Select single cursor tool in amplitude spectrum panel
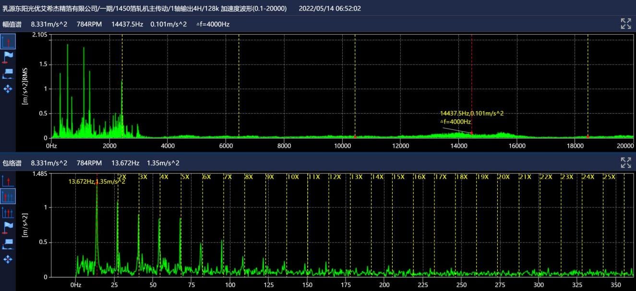636x291 pixels. click(x=8, y=41)
